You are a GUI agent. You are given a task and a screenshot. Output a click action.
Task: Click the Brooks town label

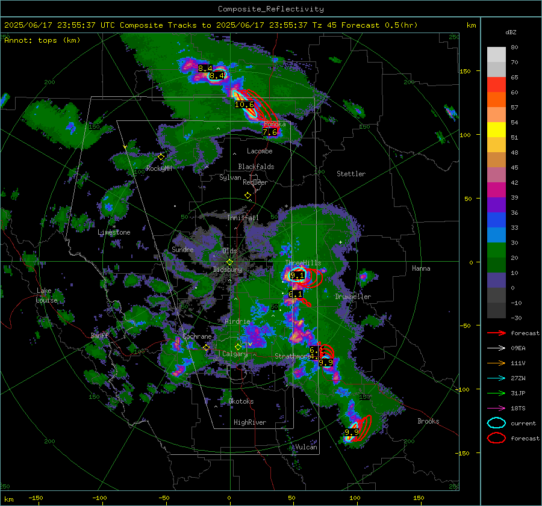428,421
